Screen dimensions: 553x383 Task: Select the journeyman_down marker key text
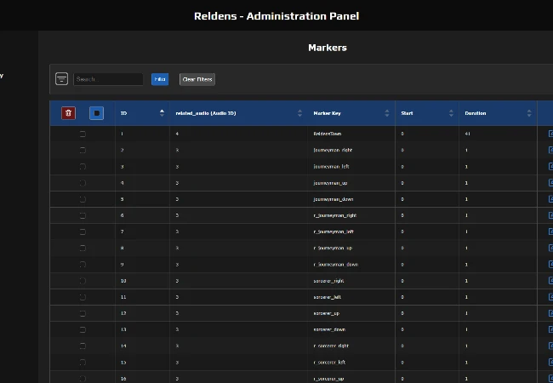(x=334, y=199)
